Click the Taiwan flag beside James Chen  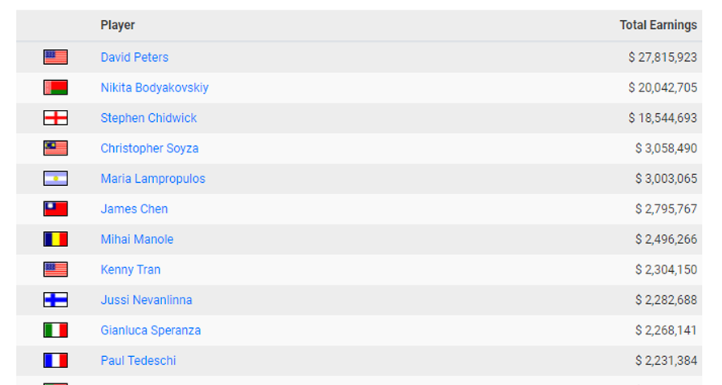click(x=55, y=209)
